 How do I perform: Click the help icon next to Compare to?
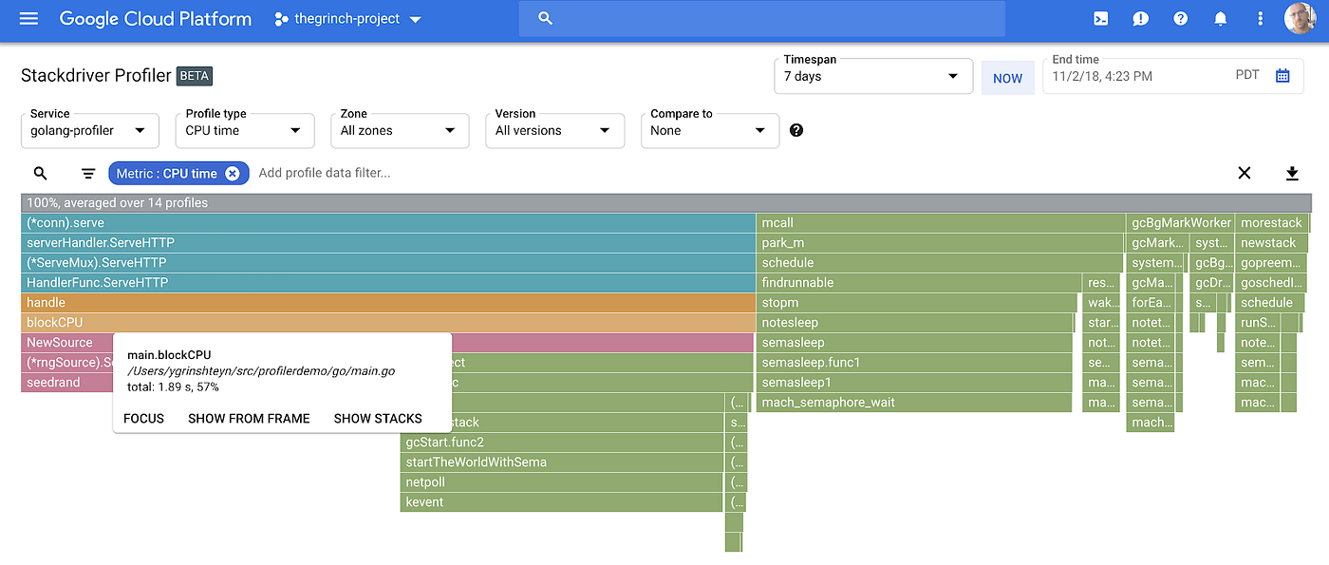click(x=796, y=130)
